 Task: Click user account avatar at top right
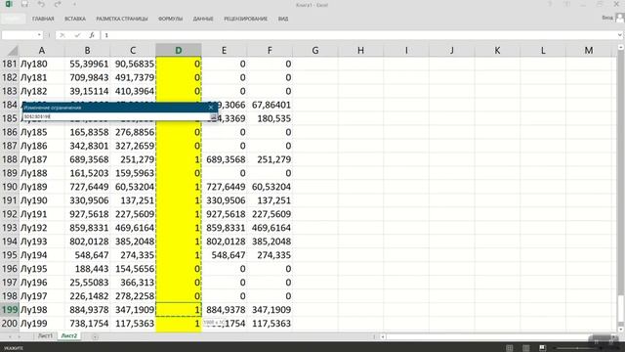tap(619, 18)
